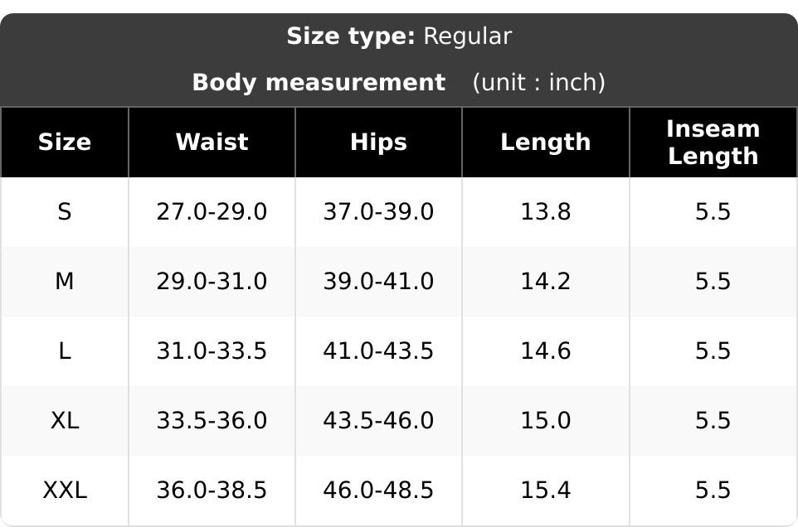Click the XXL inseam length 5.5 cell
798x527 pixels.
pyautogui.click(x=713, y=490)
